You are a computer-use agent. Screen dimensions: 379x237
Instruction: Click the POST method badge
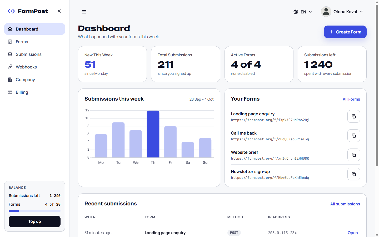[x=234, y=233]
